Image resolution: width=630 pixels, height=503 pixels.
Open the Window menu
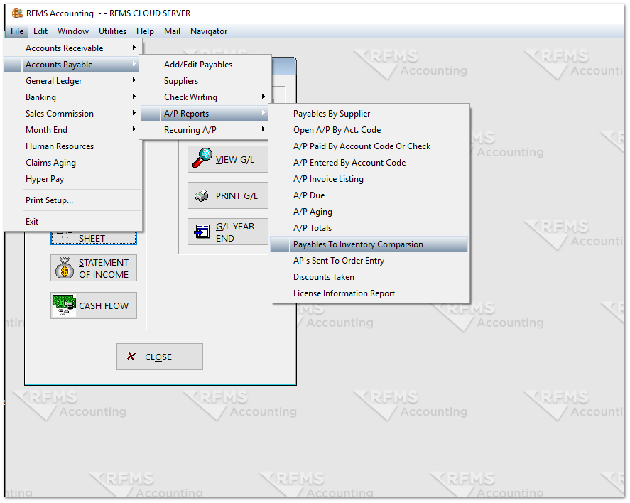pos(73,31)
